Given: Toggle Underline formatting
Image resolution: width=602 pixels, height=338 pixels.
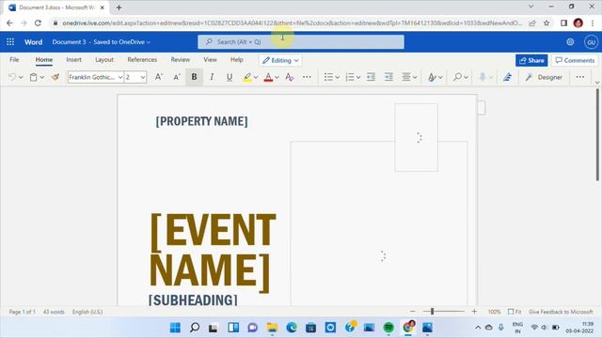Looking at the screenshot, I should [x=230, y=77].
